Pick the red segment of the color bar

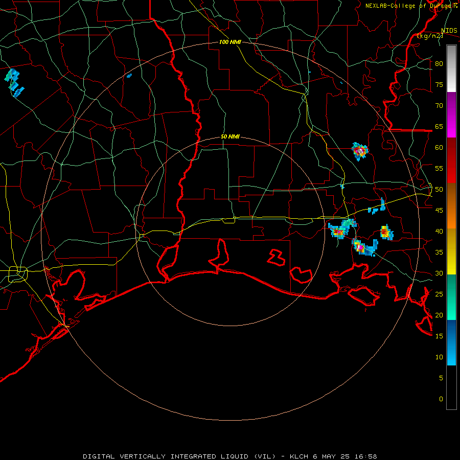tap(451, 160)
